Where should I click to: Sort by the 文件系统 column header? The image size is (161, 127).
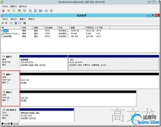51,27
